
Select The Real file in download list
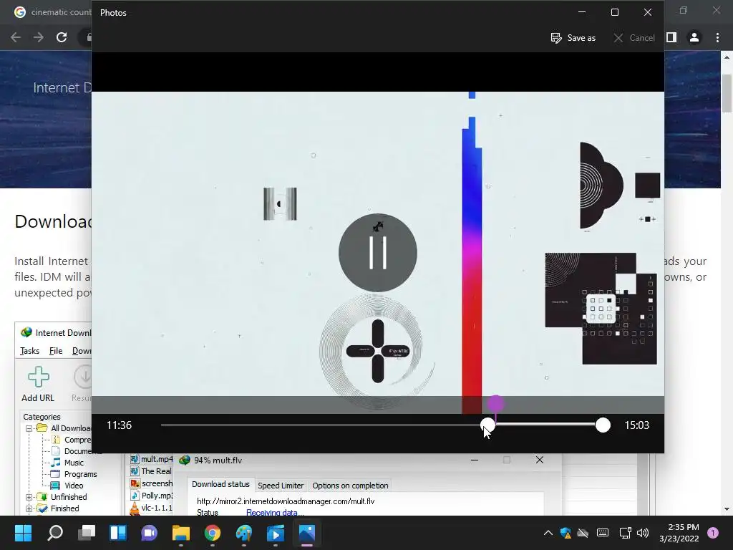pos(152,471)
